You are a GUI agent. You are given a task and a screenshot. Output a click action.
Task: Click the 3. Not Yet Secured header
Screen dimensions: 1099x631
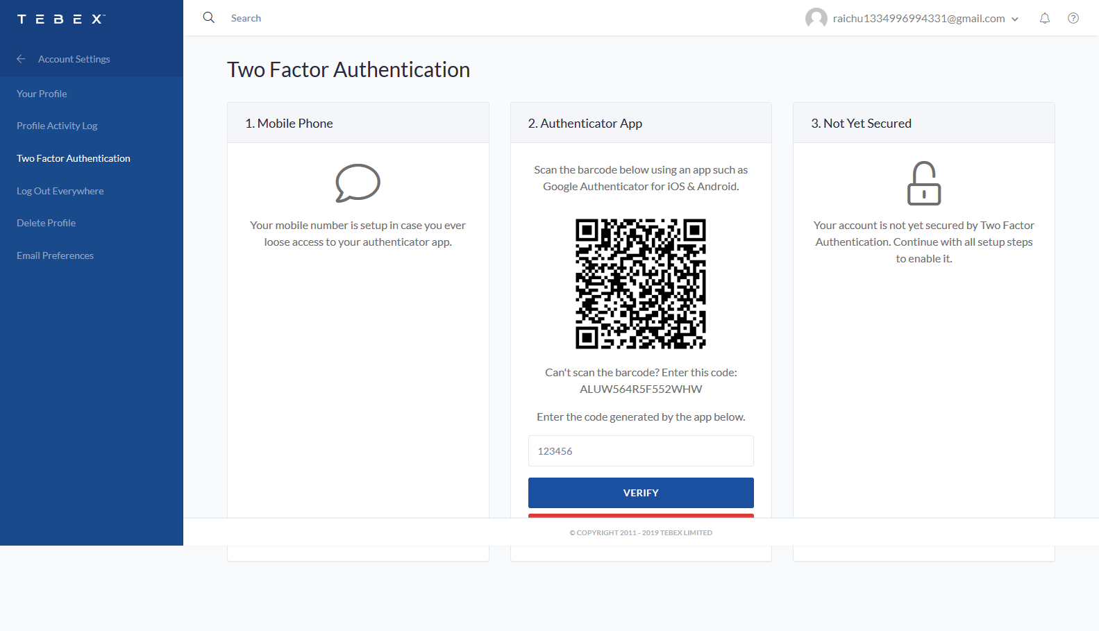point(924,123)
